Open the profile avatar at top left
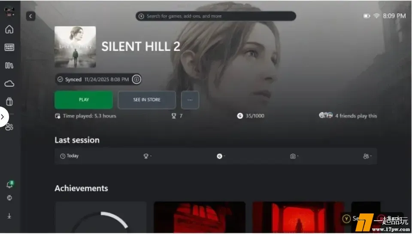Image resolution: width=412 pixels, height=234 pixels. pos(9,11)
